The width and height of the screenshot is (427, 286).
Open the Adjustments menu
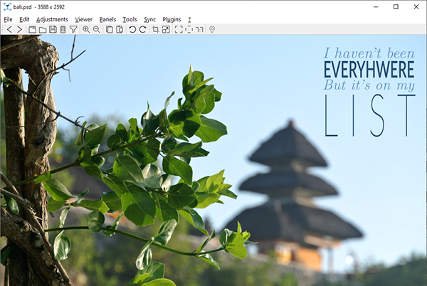(52, 19)
